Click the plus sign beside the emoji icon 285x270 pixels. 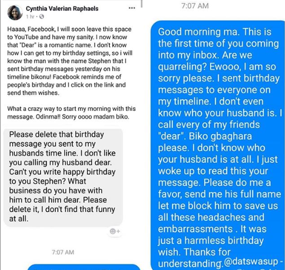point(118,231)
